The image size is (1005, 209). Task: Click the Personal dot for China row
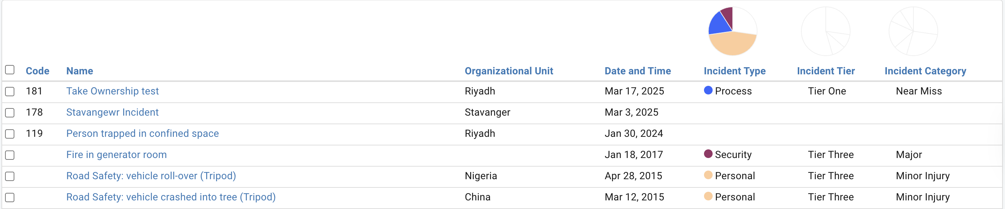[708, 196]
